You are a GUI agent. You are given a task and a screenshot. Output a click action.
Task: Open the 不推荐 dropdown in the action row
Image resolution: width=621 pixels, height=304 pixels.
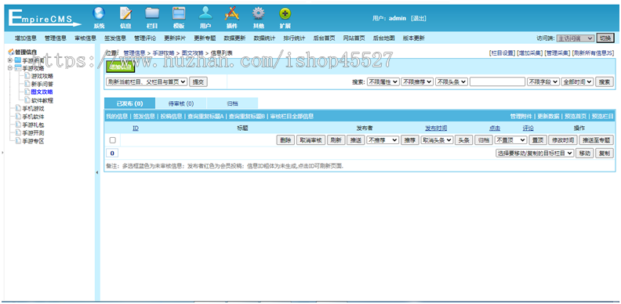383,140
